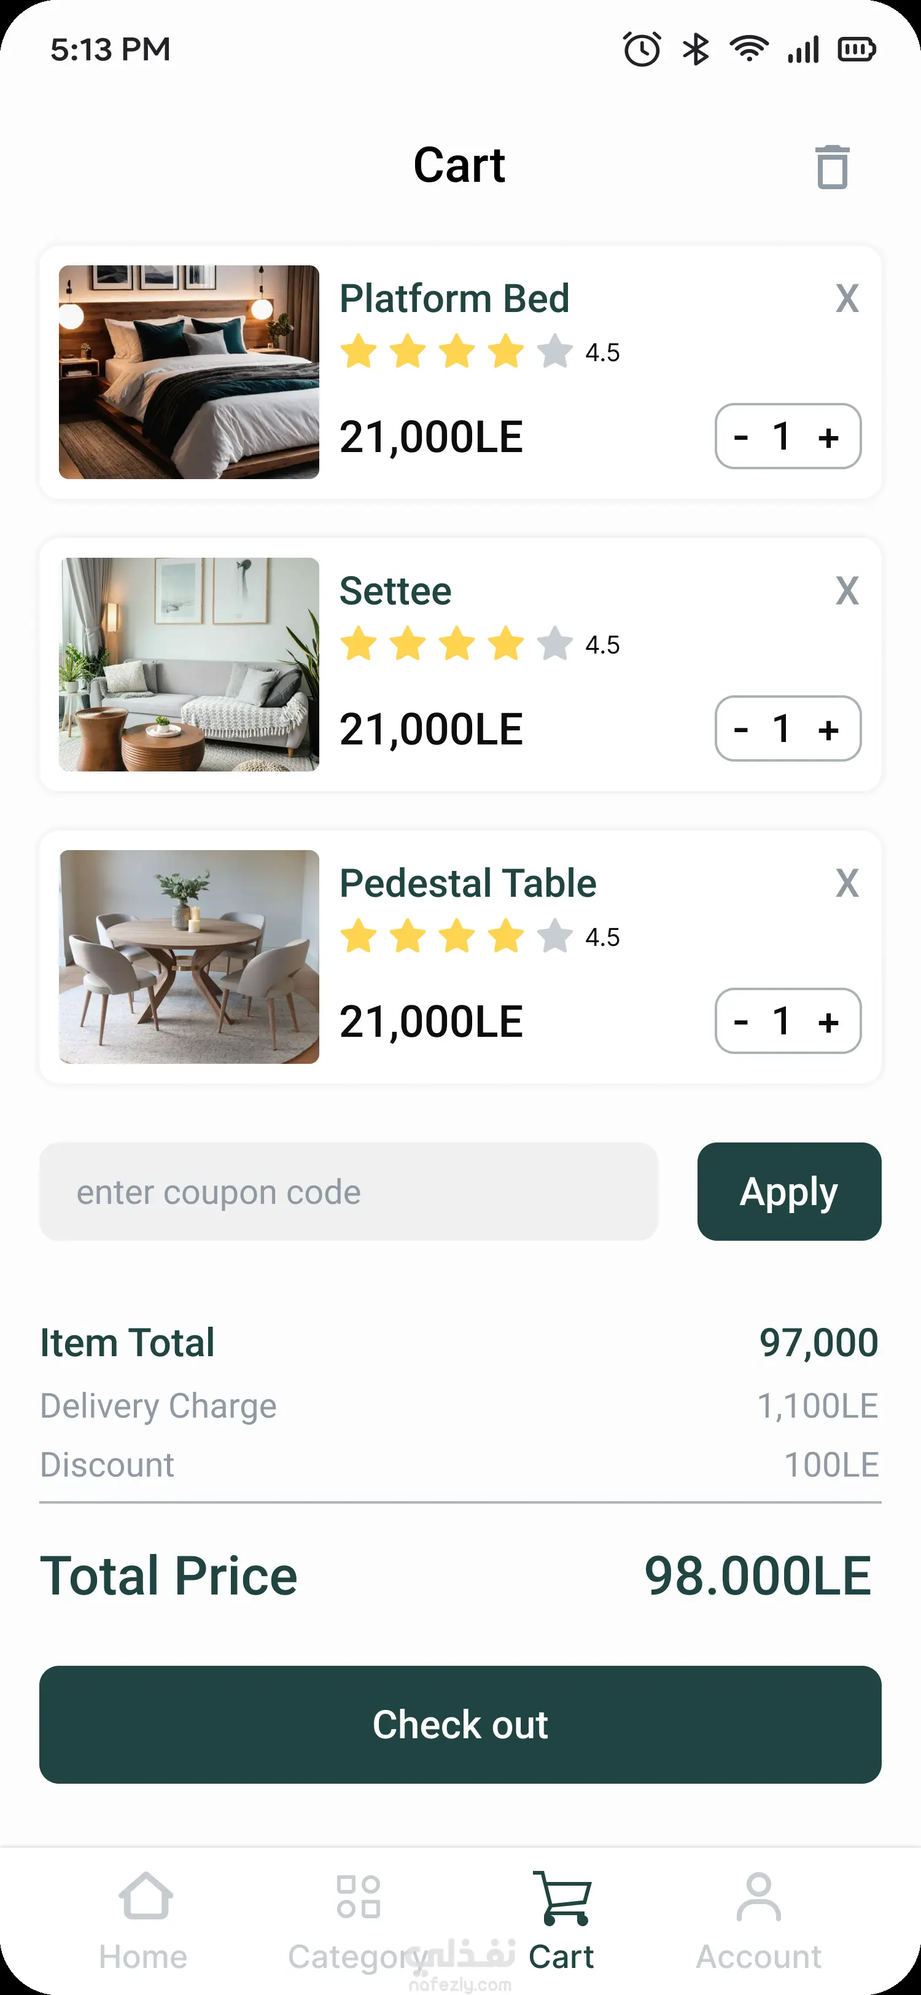
Task: Focus the enter coupon code field
Action: click(x=348, y=1192)
